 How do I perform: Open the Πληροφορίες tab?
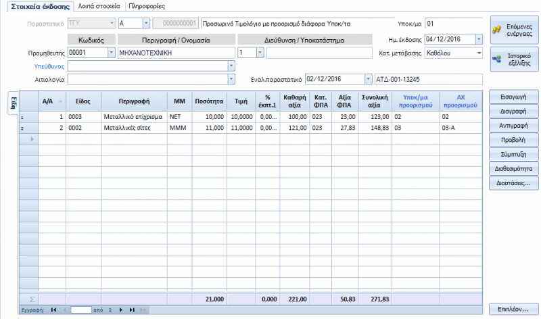coord(147,6)
